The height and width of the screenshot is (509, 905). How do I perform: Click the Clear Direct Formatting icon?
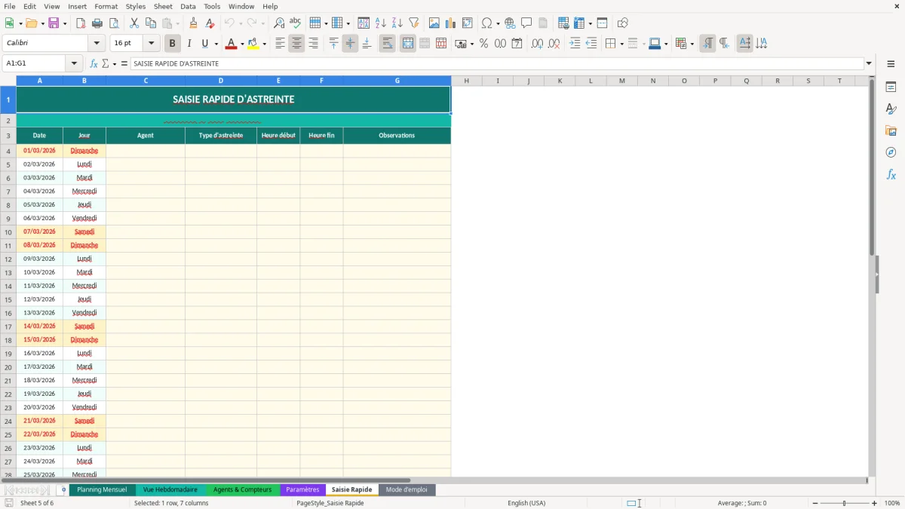pyautogui.click(x=210, y=23)
